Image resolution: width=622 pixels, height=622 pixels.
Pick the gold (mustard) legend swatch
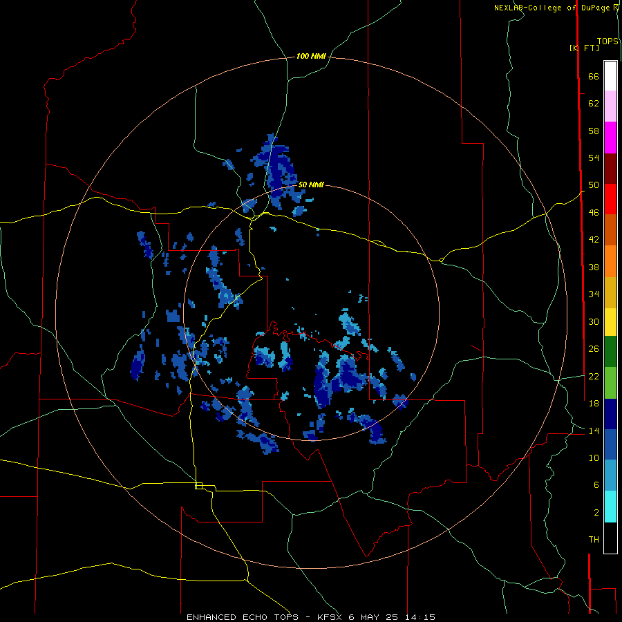coord(610,292)
